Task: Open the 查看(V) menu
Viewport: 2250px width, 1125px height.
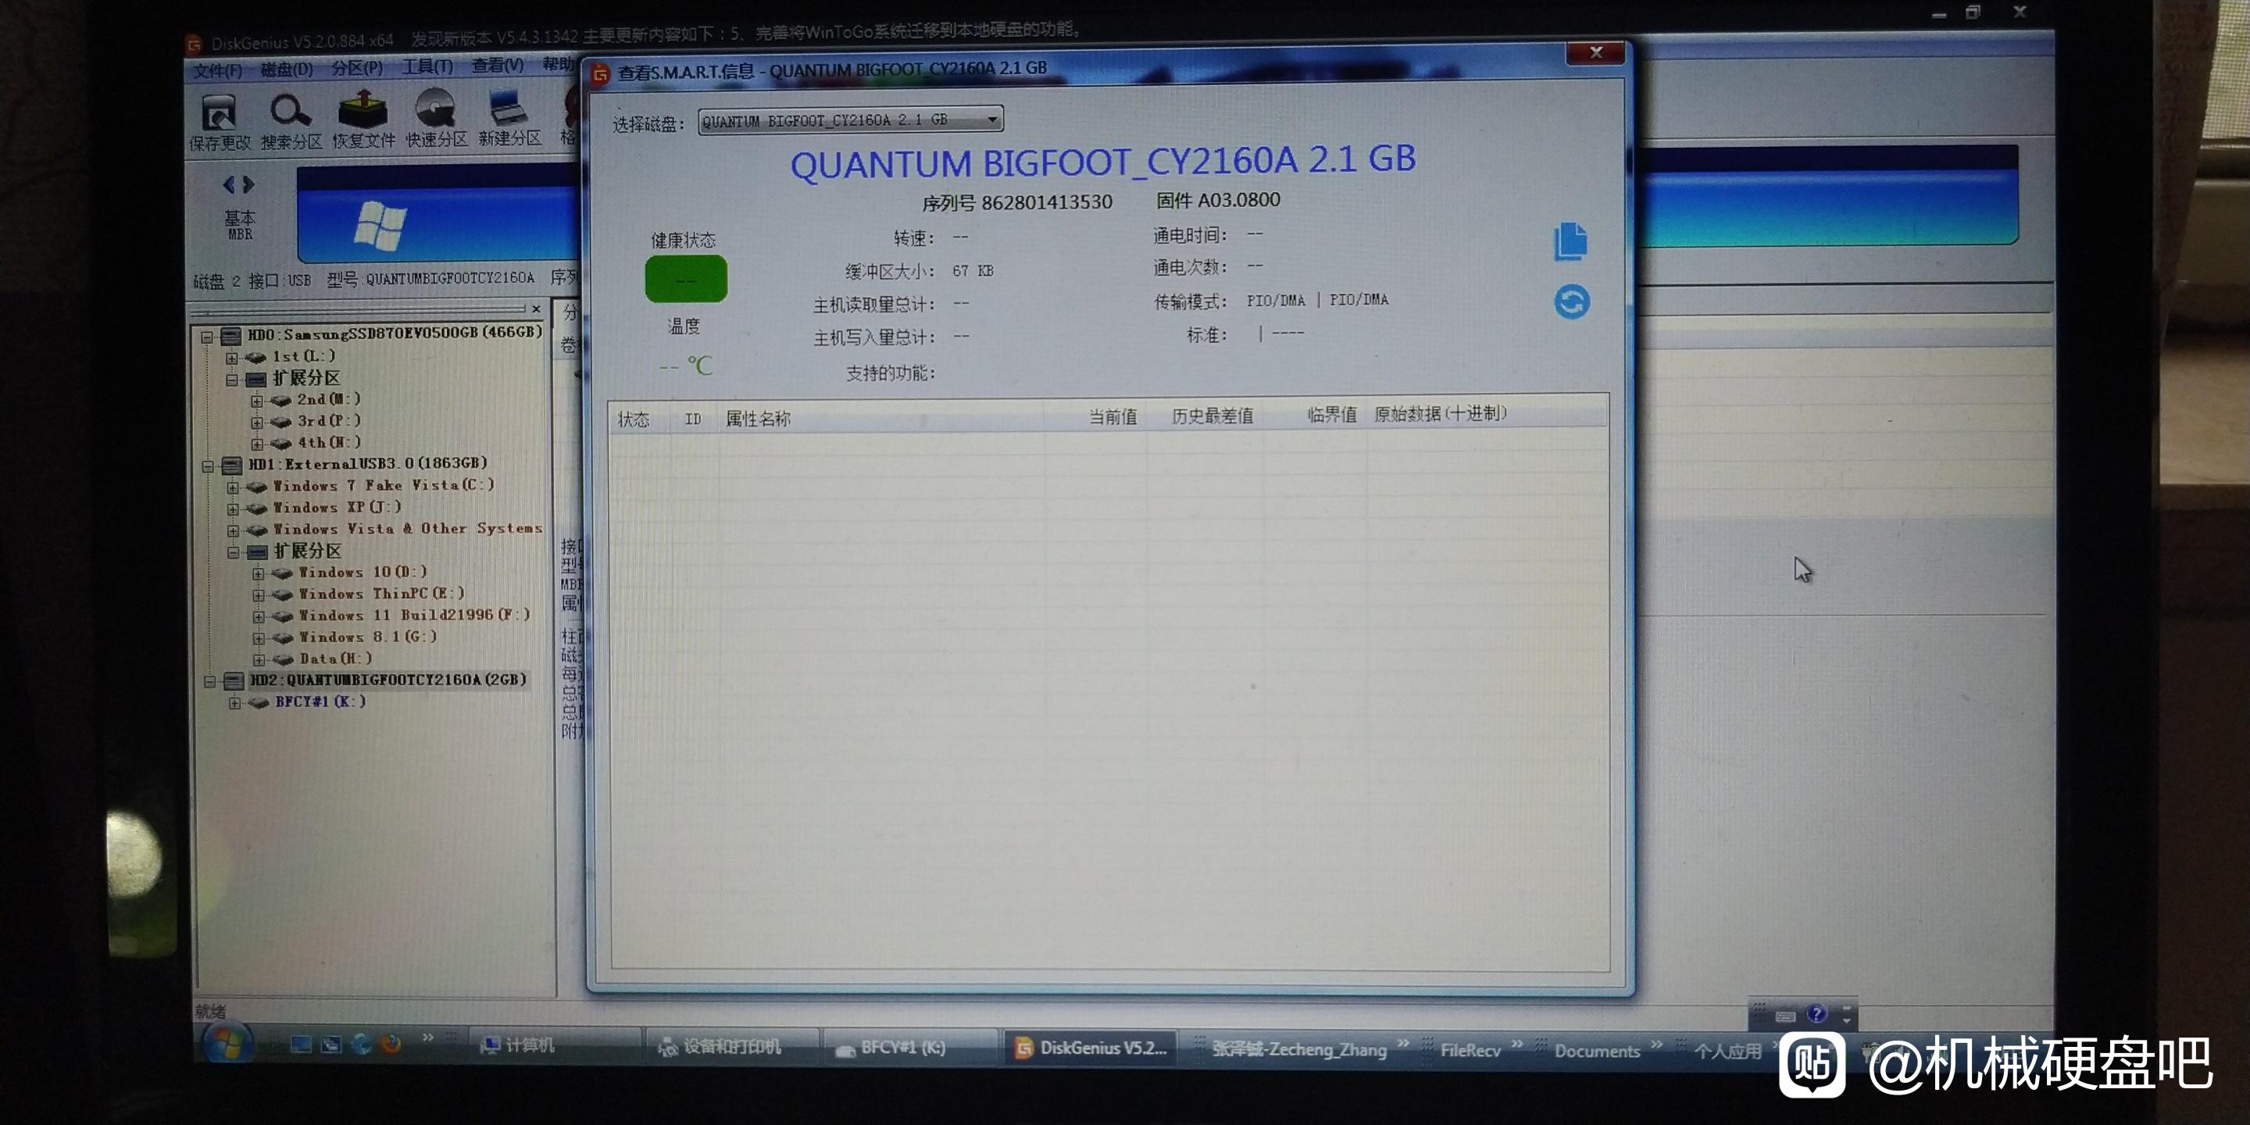Action: click(497, 66)
